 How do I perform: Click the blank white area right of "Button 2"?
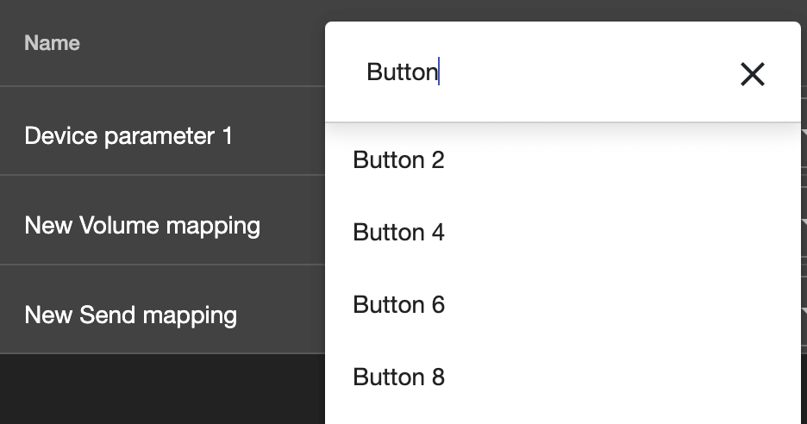pyautogui.click(x=621, y=160)
